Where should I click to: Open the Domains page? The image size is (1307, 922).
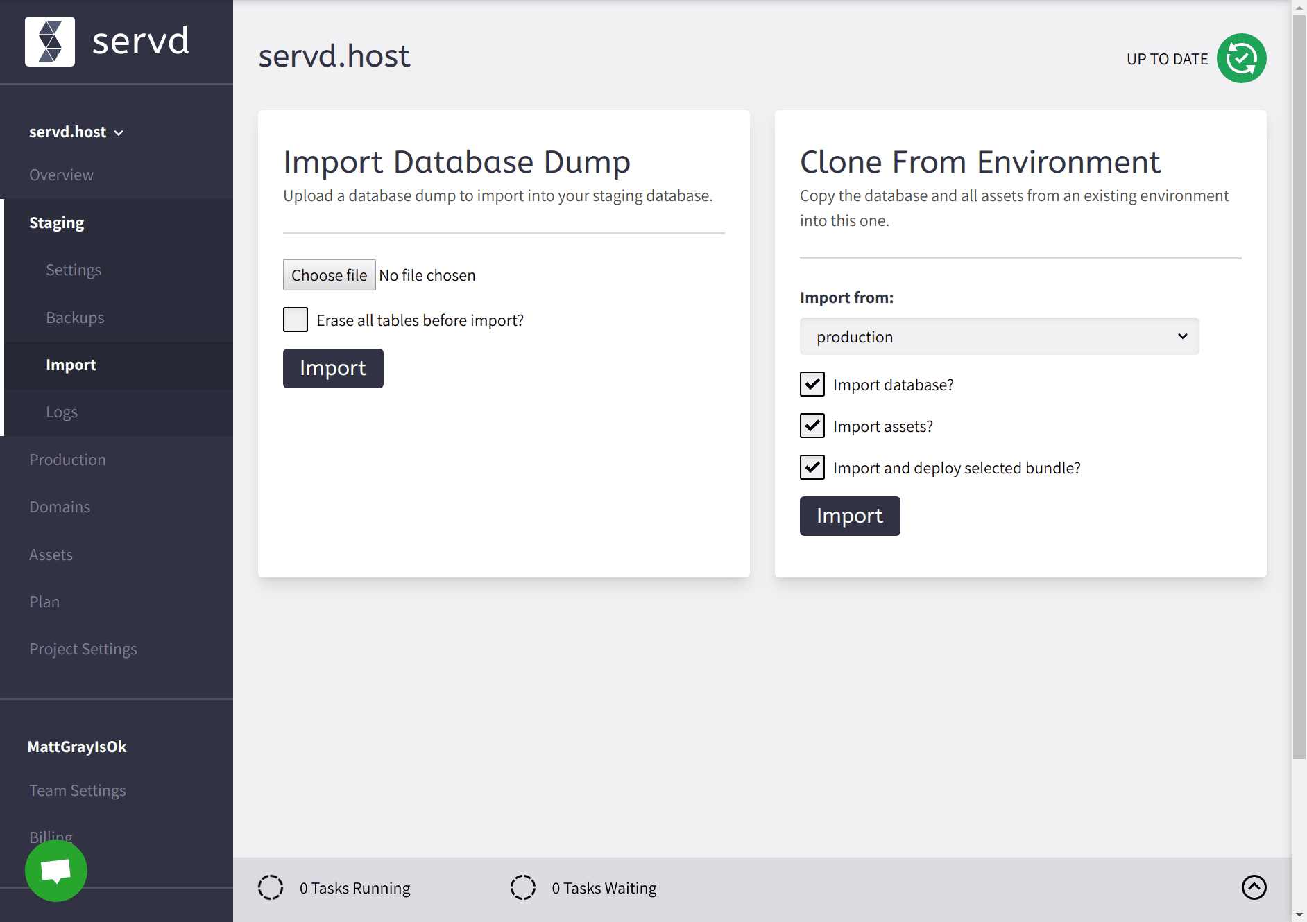pyautogui.click(x=60, y=507)
